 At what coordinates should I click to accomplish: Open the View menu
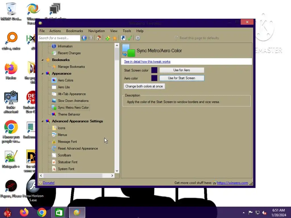pyautogui.click(x=114, y=31)
